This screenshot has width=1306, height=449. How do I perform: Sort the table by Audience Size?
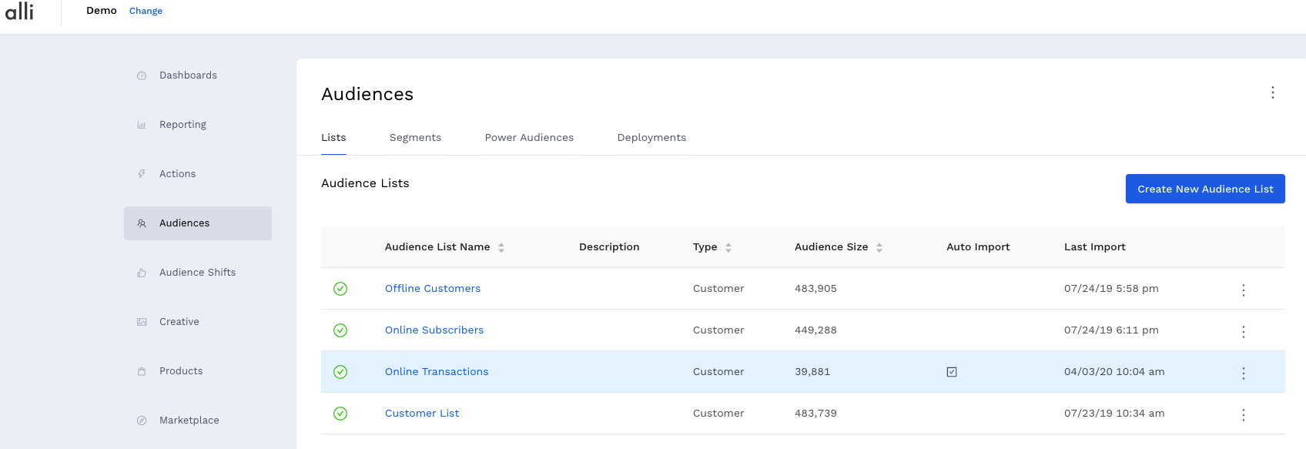click(879, 248)
